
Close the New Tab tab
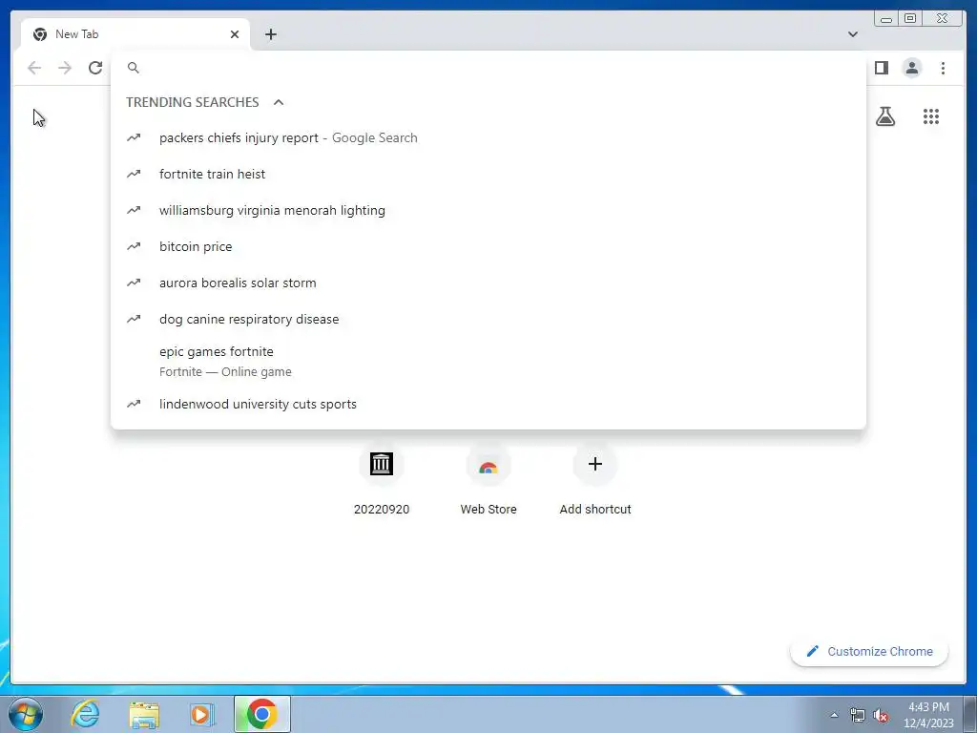pos(235,34)
